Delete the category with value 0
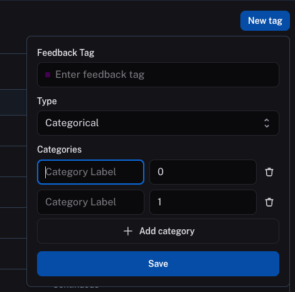The image size is (295, 292). [x=269, y=172]
